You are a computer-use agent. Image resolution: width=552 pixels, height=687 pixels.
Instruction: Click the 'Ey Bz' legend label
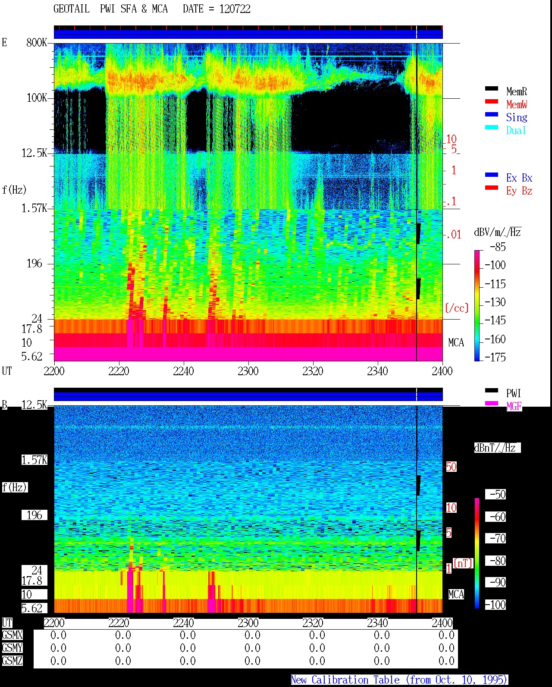(x=519, y=191)
